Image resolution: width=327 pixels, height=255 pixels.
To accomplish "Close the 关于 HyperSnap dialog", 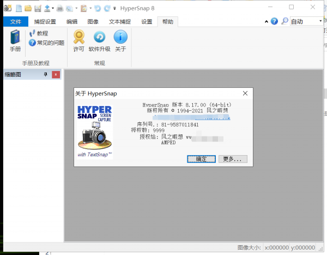I will 245,93.
